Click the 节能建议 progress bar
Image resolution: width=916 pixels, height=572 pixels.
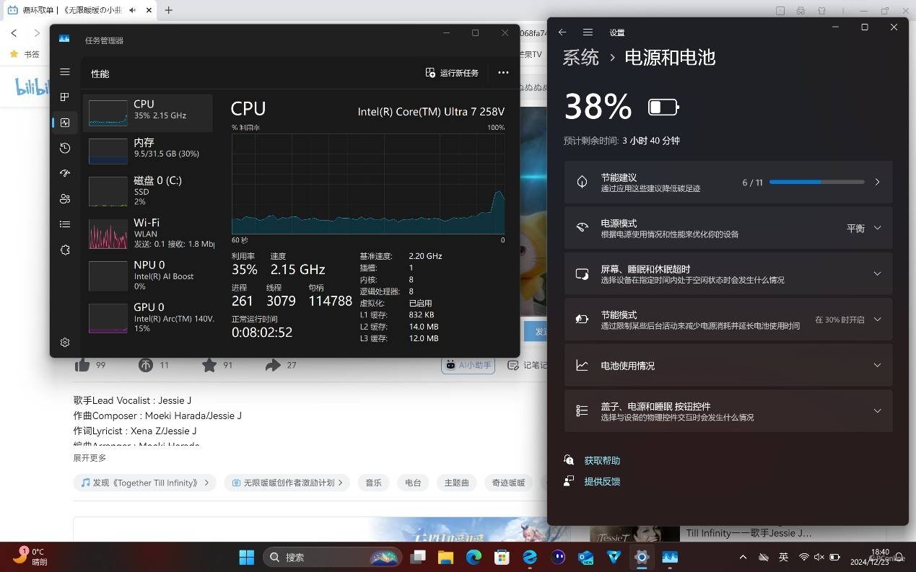coord(816,182)
